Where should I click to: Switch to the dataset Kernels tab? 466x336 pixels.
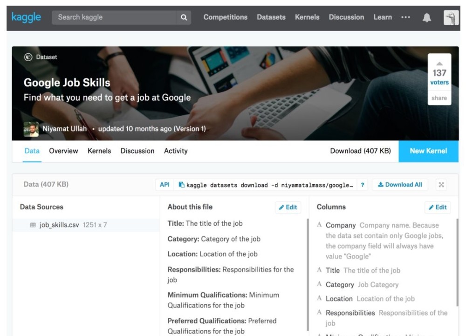click(99, 151)
